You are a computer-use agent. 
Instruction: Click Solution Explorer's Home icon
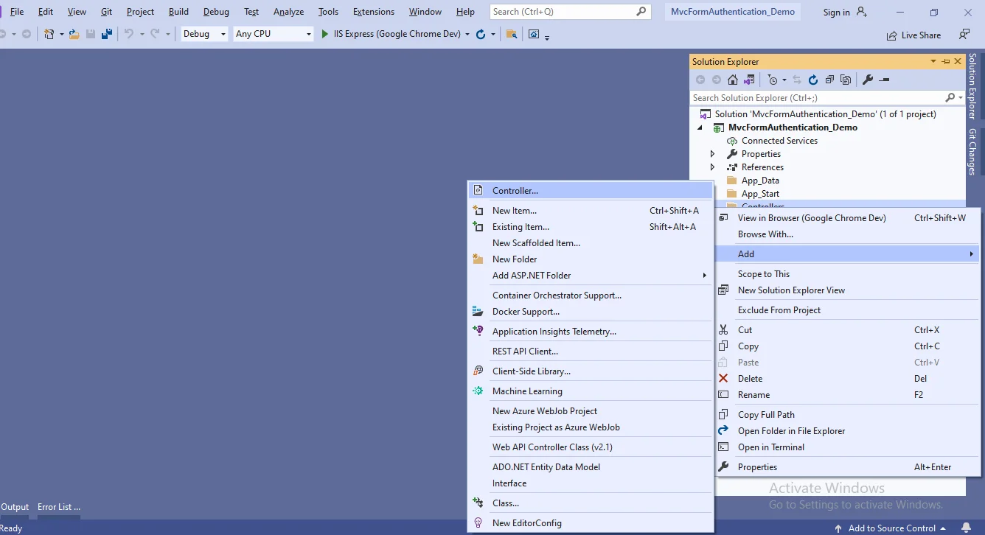click(733, 80)
